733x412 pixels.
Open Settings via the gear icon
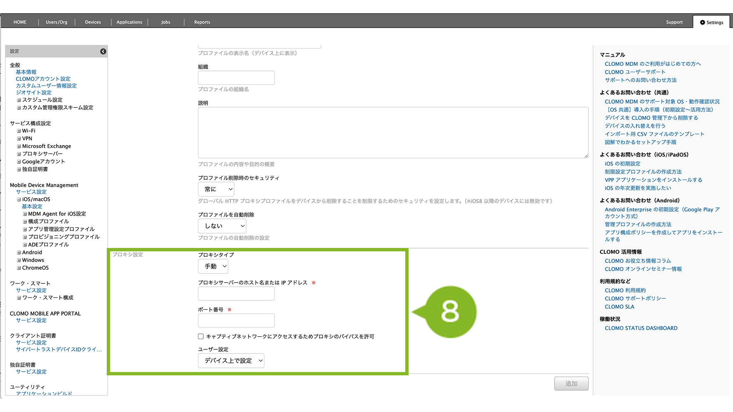click(702, 22)
